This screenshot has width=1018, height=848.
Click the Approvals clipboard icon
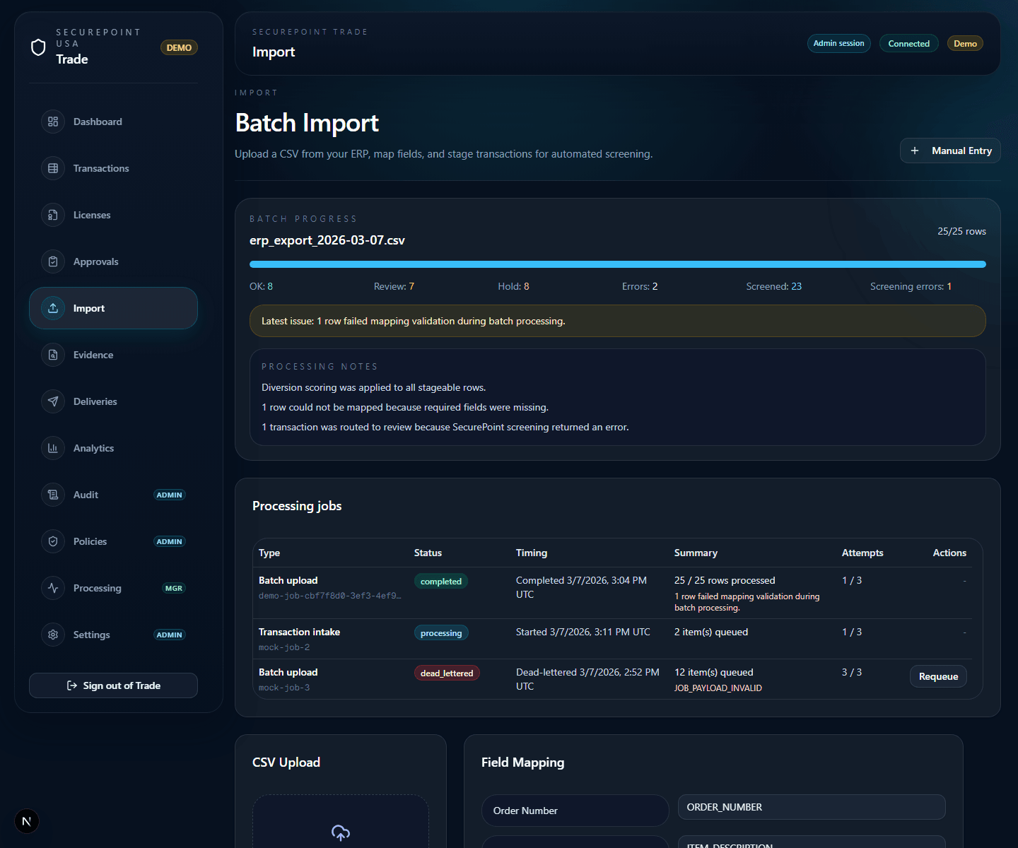click(53, 261)
